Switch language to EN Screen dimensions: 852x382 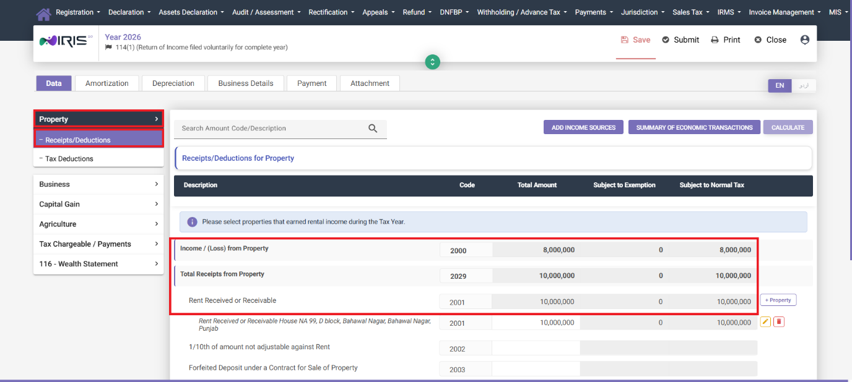780,85
